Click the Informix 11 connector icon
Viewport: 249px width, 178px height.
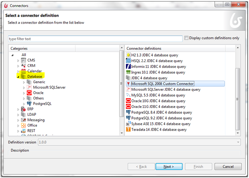pyautogui.click(x=128, y=67)
